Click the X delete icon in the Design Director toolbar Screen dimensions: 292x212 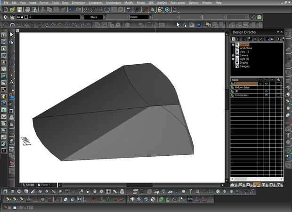pyautogui.click(x=255, y=39)
